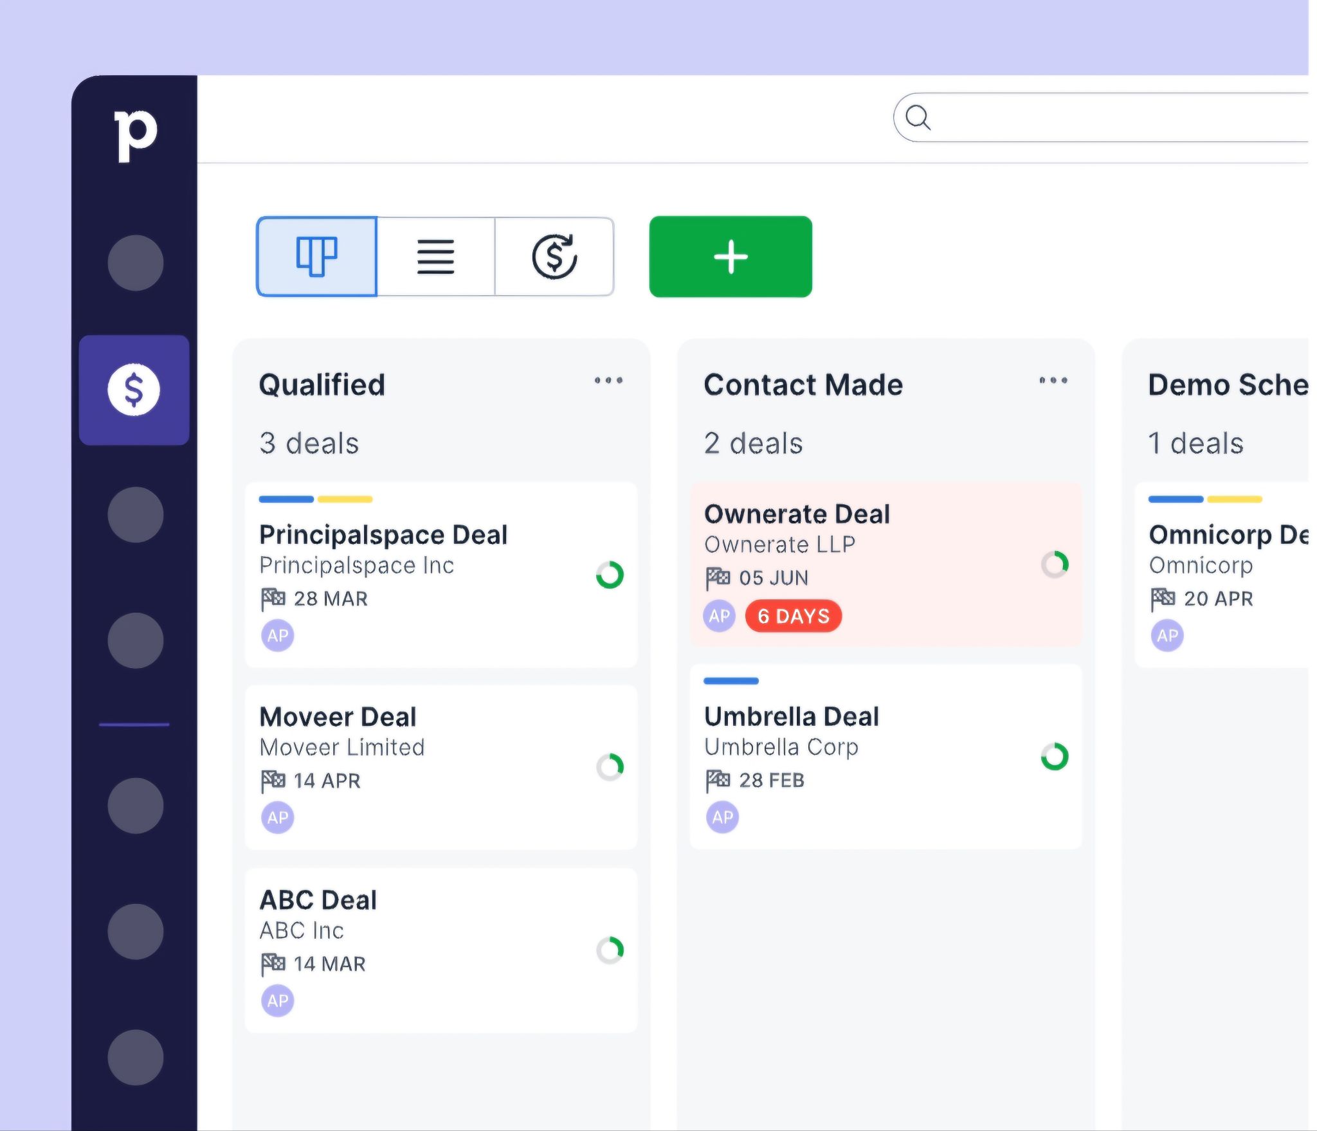Click the Pipedrive logo in sidebar

(x=135, y=135)
